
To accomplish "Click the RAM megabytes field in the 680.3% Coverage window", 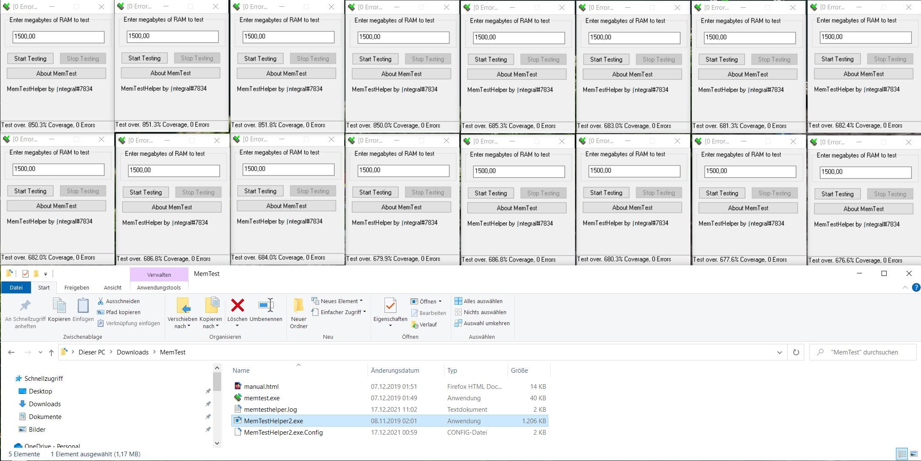I will pos(634,171).
